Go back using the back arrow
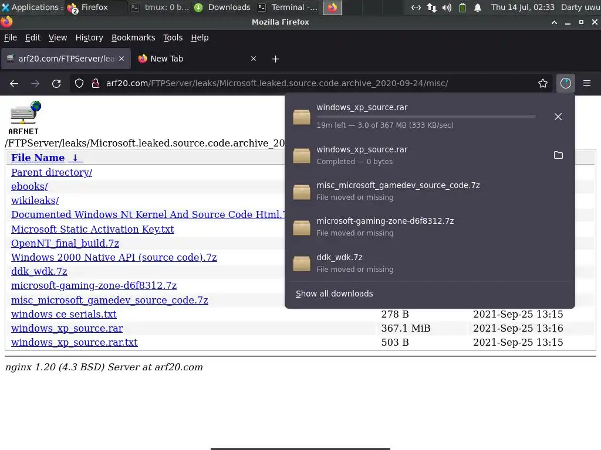Image resolution: width=601 pixels, height=450 pixels. (x=14, y=83)
